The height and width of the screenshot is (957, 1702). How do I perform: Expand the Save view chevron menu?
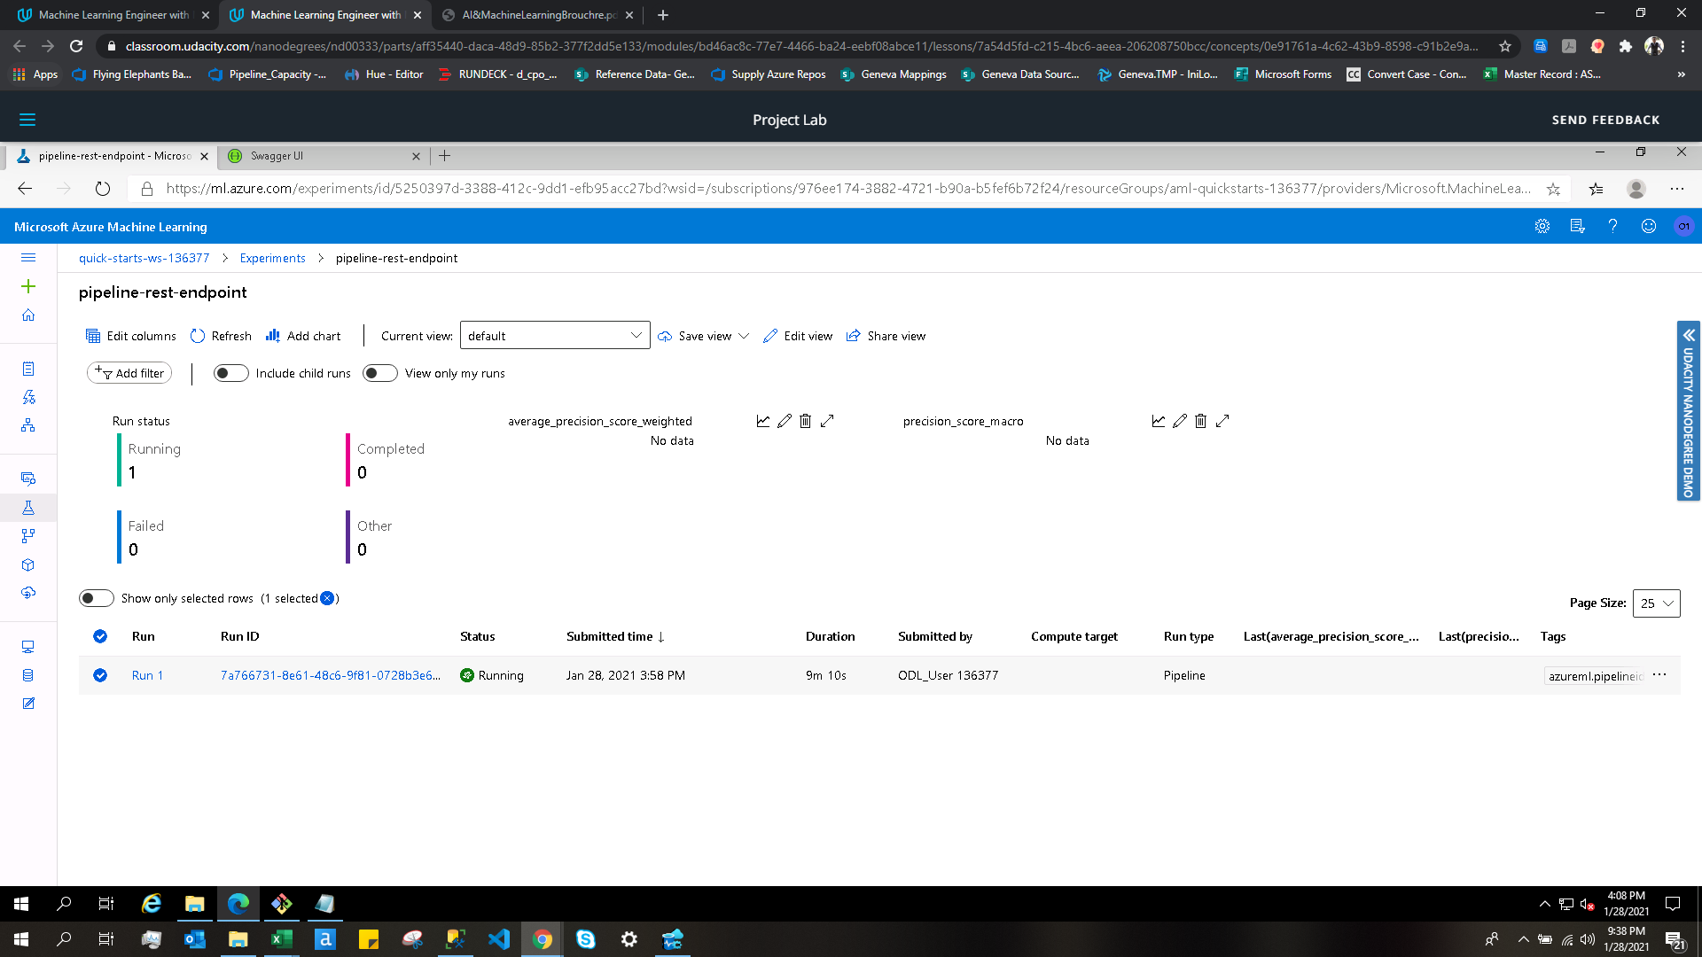744,336
